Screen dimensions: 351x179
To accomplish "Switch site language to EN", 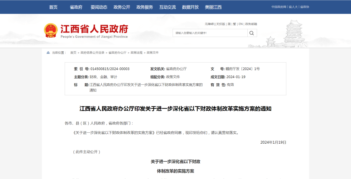I will [x=240, y=24].
